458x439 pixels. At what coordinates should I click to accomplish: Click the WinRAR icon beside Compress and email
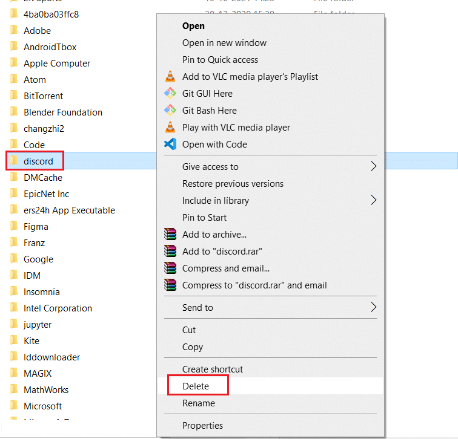click(x=170, y=268)
